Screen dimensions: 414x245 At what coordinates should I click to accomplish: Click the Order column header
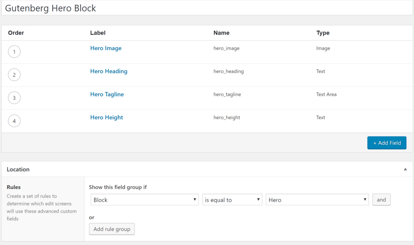(16, 33)
